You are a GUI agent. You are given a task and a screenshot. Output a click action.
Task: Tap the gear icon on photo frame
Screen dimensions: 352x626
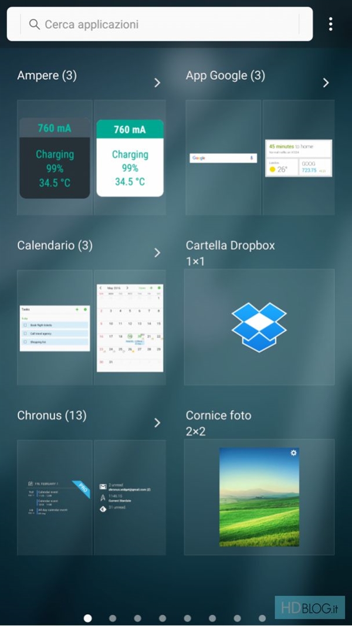click(293, 453)
